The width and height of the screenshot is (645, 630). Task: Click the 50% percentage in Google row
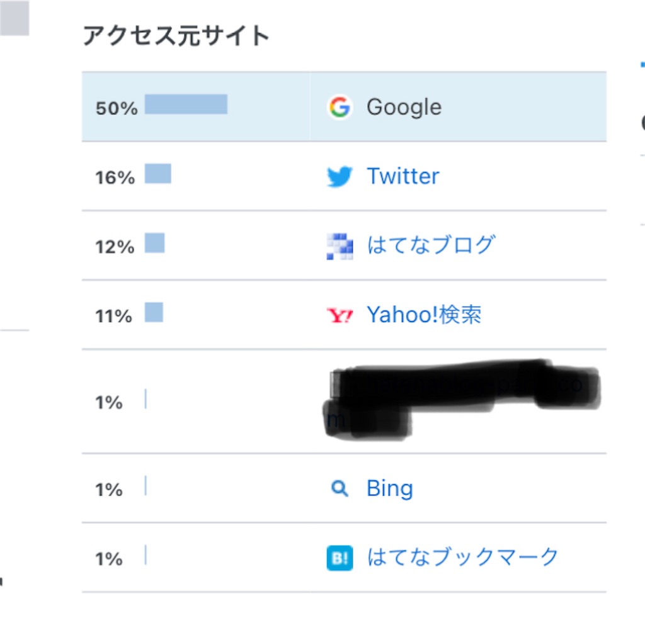117,108
